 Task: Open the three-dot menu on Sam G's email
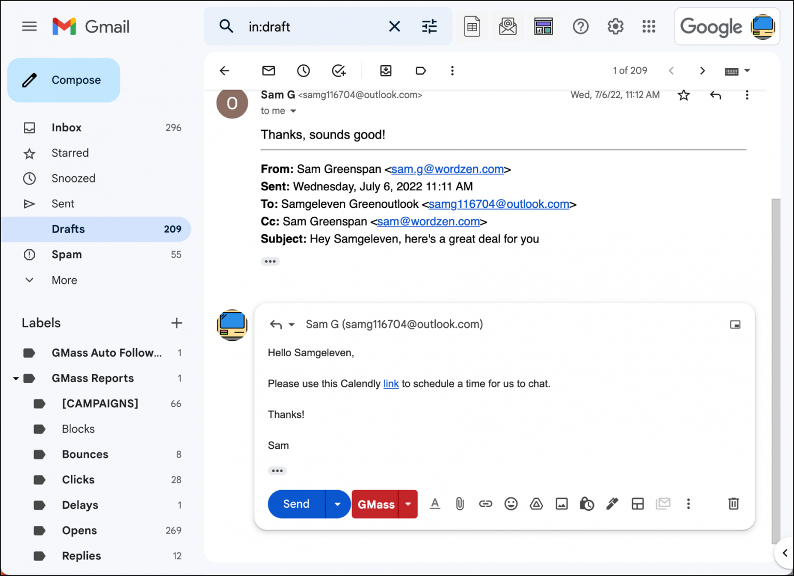[x=747, y=95]
